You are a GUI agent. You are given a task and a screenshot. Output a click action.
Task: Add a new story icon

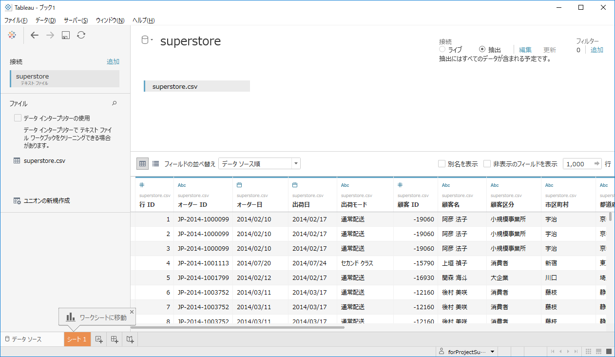pyautogui.click(x=130, y=339)
